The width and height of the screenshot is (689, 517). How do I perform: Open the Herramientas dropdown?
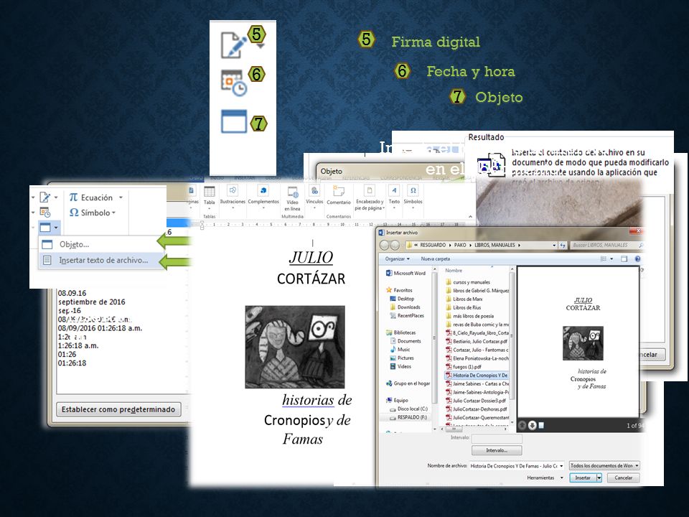545,478
